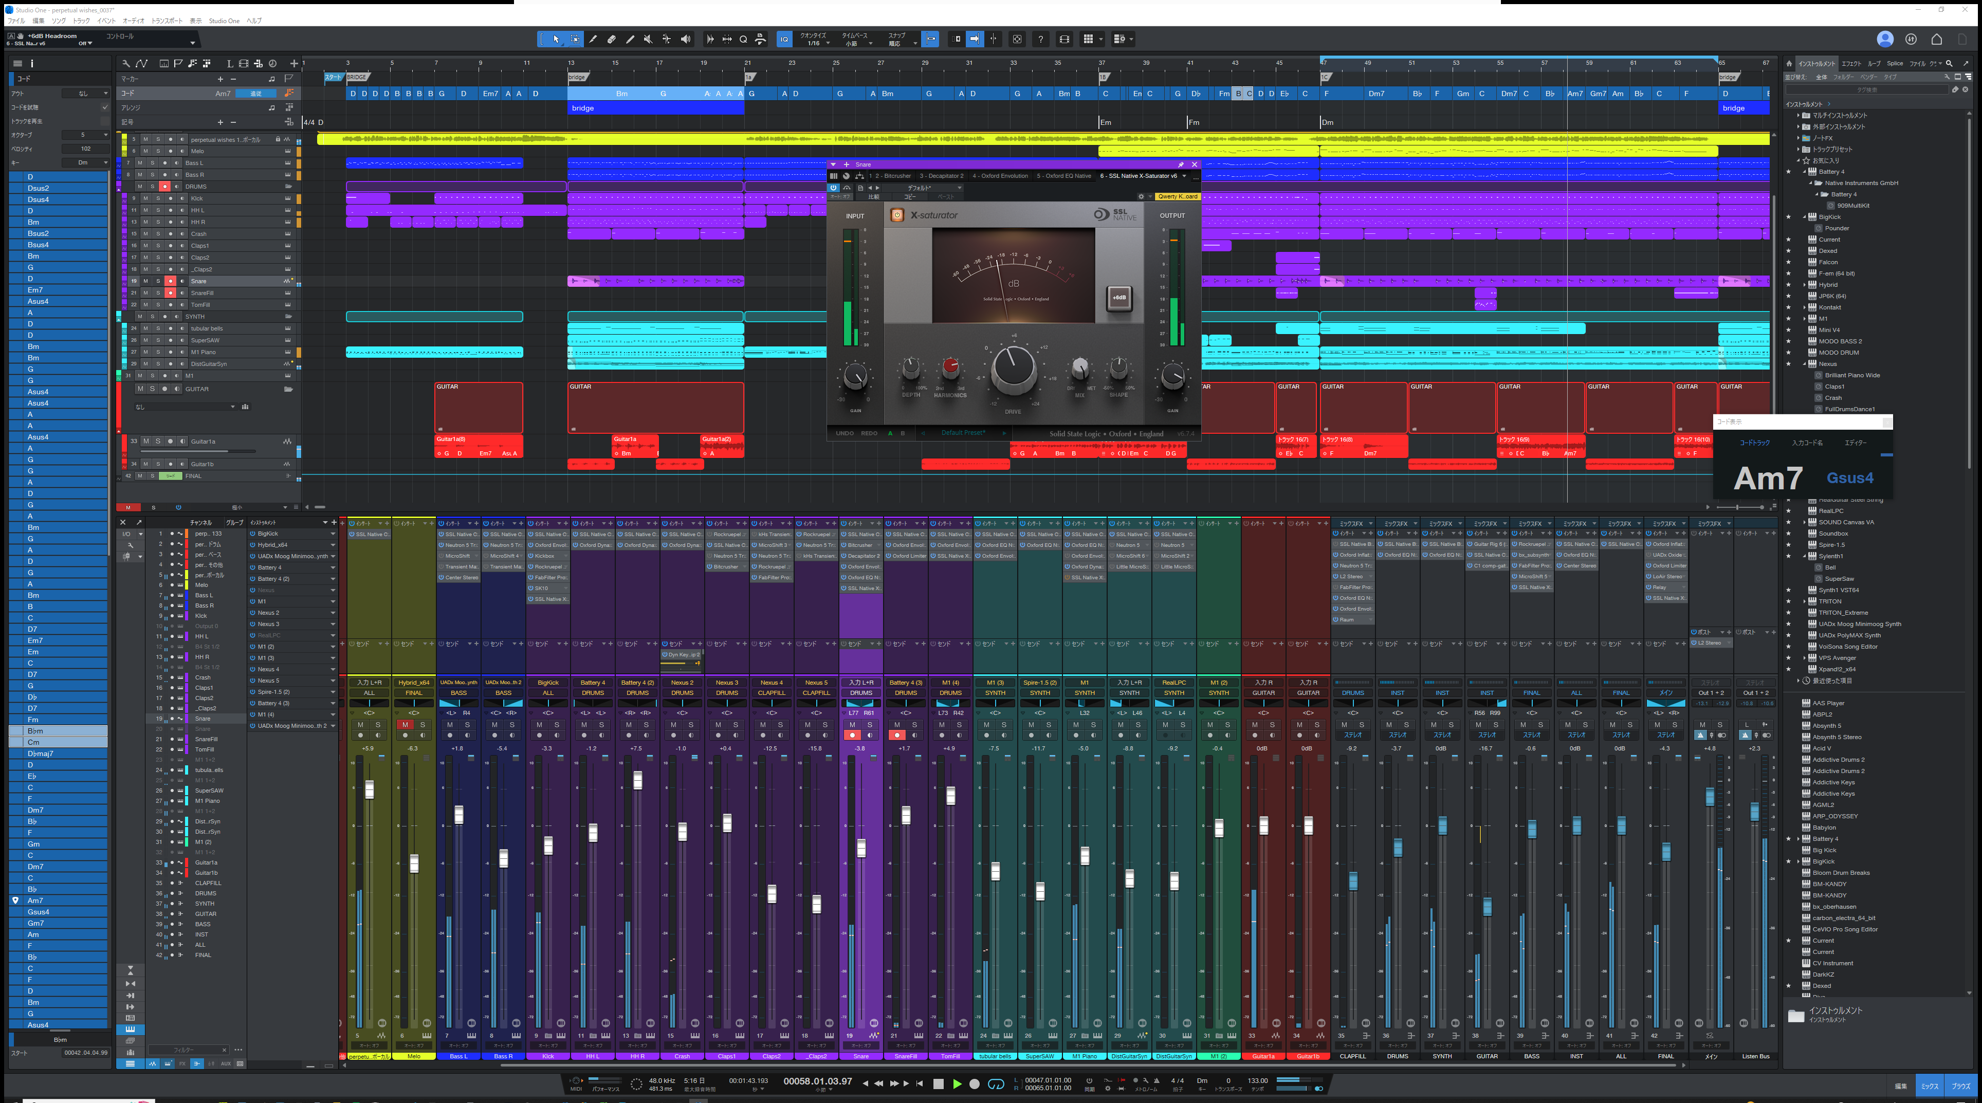The height and width of the screenshot is (1103, 1982).
Task: Open the オーディオ menu
Action: coord(133,21)
